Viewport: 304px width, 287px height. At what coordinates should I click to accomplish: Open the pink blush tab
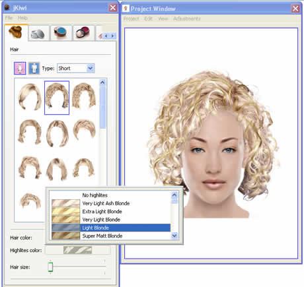[83, 33]
